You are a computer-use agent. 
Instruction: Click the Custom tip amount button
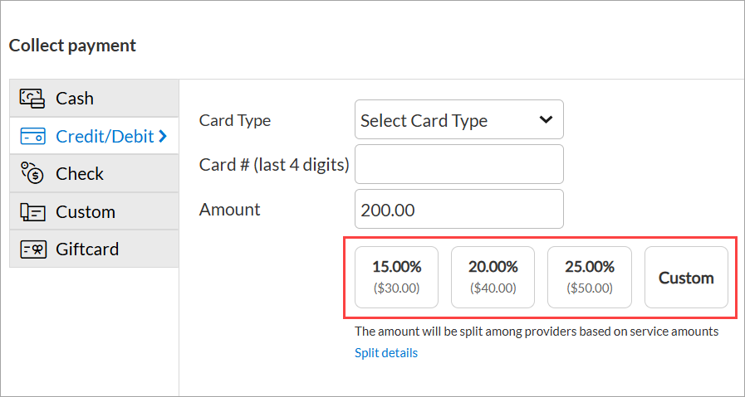click(x=686, y=277)
